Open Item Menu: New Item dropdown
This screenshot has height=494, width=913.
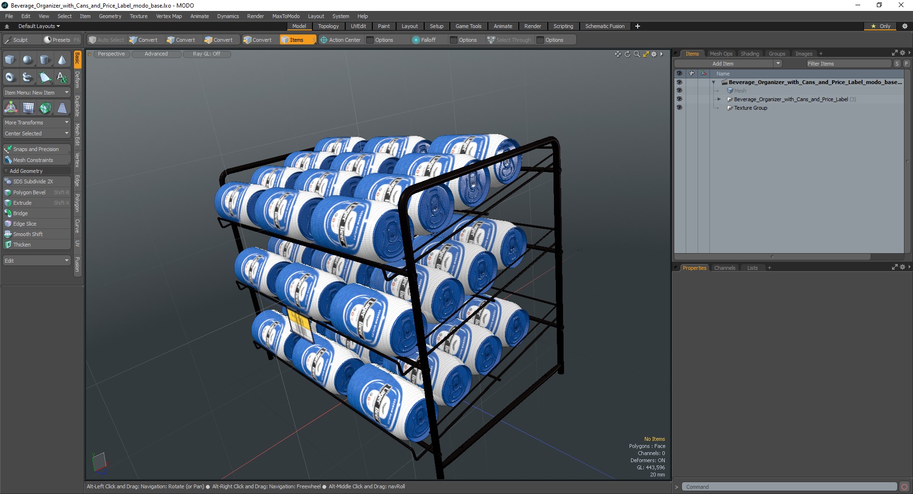click(37, 93)
